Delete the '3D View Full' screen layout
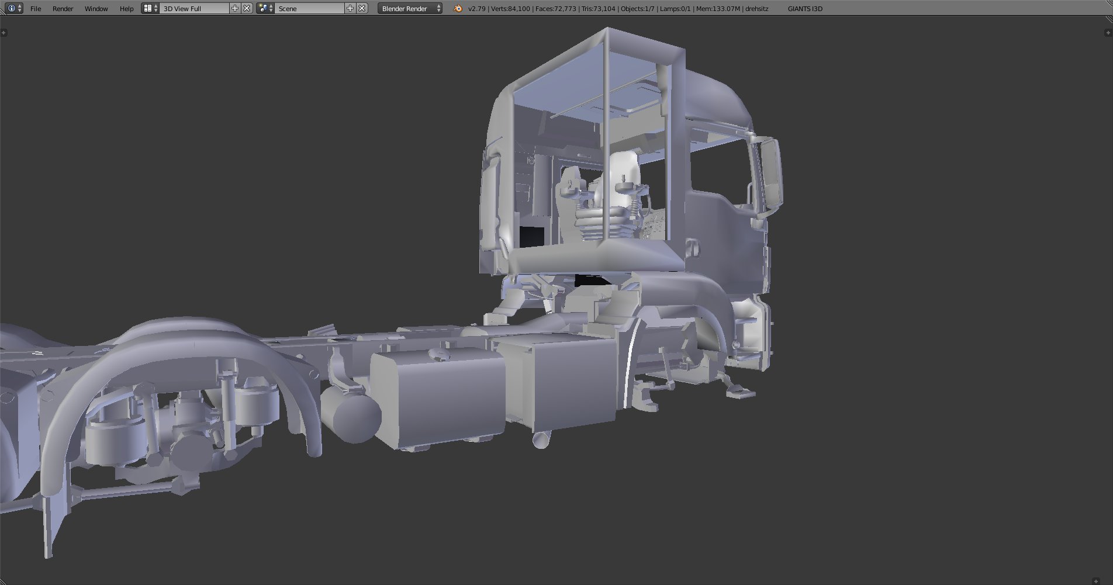 pyautogui.click(x=247, y=8)
